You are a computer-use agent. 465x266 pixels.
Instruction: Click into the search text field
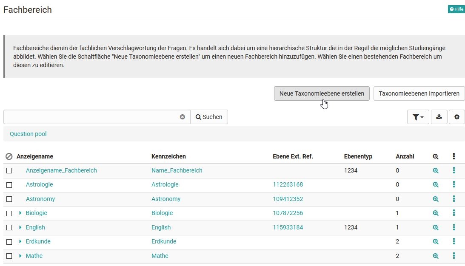[x=92, y=117]
